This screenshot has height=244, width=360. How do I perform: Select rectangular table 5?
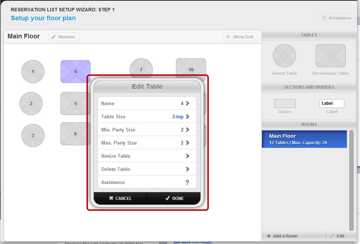tap(75, 103)
